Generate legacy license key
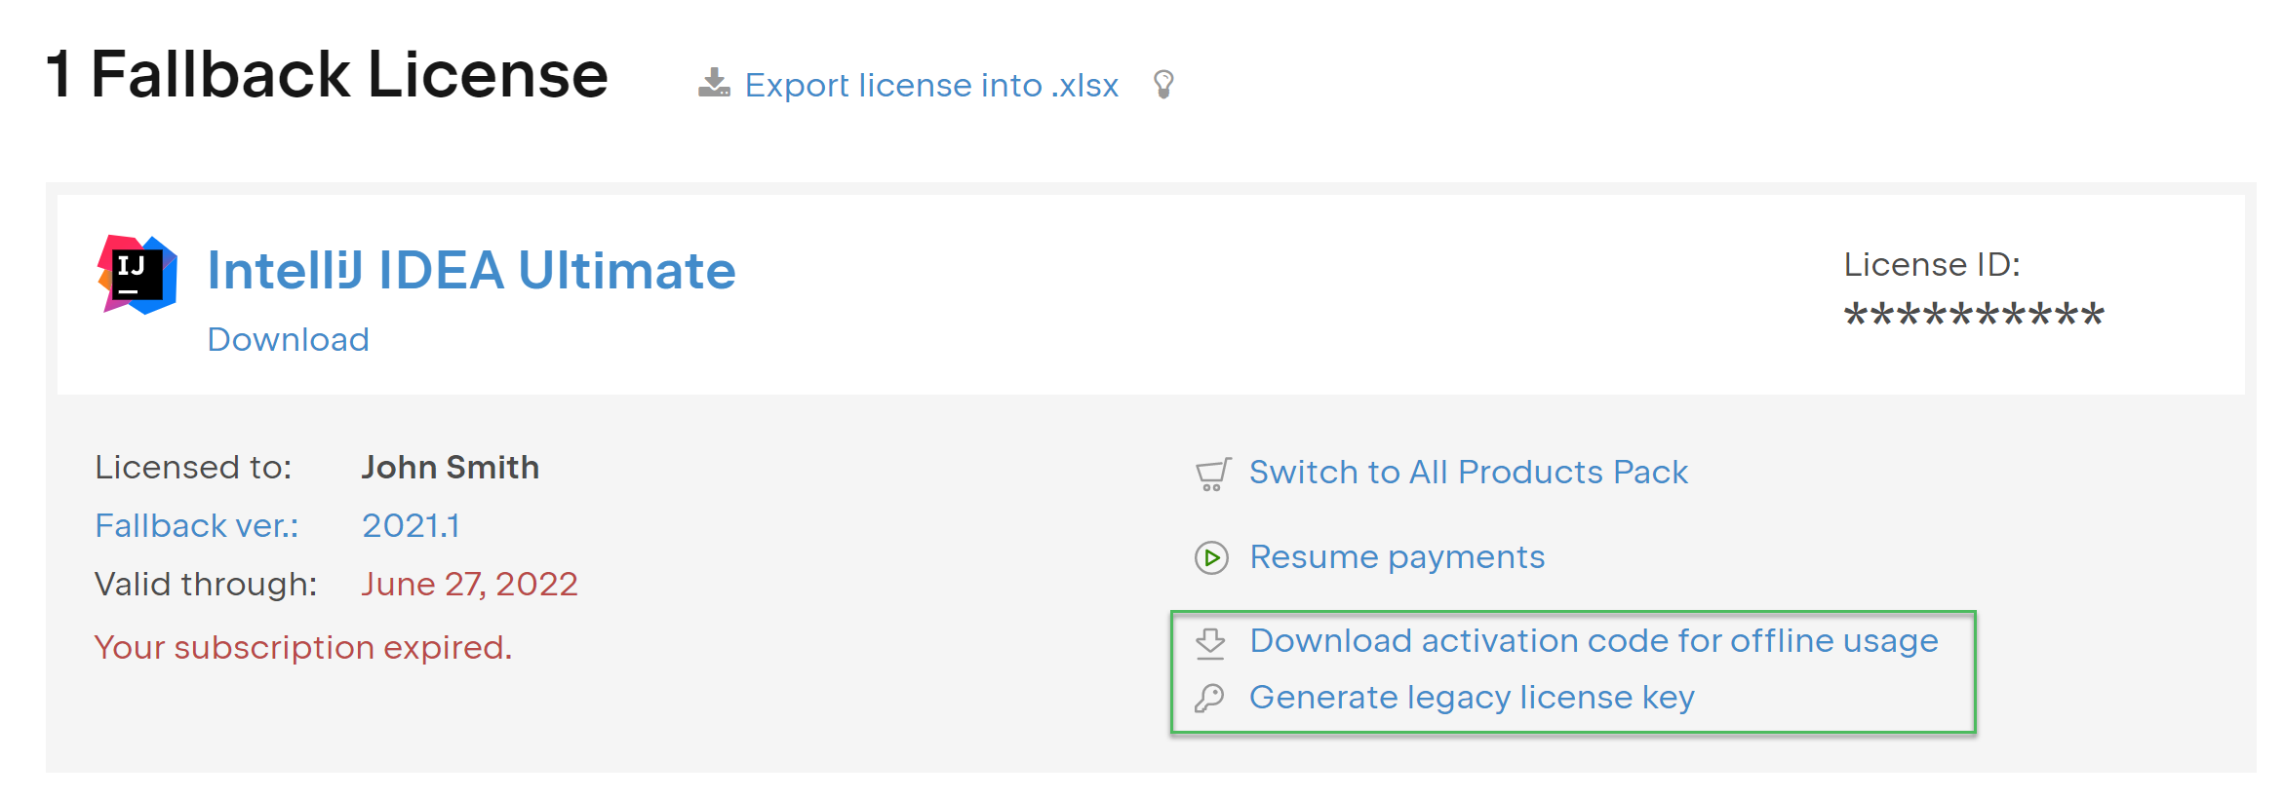This screenshot has height=799, width=2284. point(1473,698)
